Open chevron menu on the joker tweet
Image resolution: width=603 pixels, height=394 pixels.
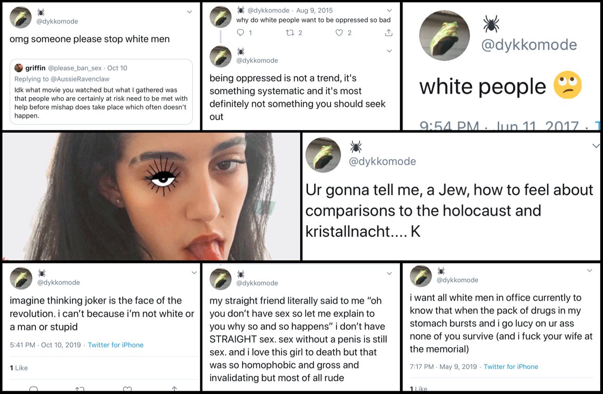(194, 272)
